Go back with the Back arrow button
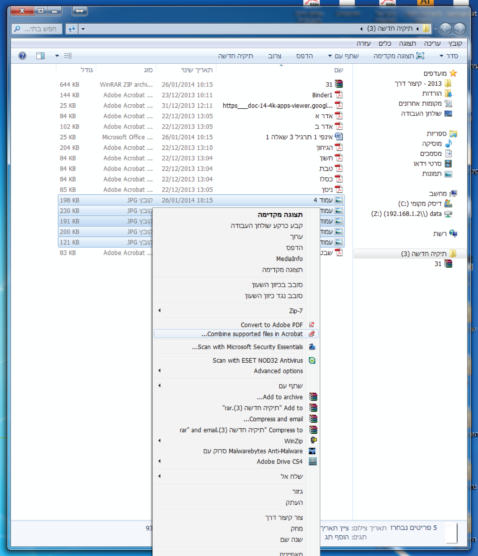Viewport: 478px width, 556px height. 459,29
